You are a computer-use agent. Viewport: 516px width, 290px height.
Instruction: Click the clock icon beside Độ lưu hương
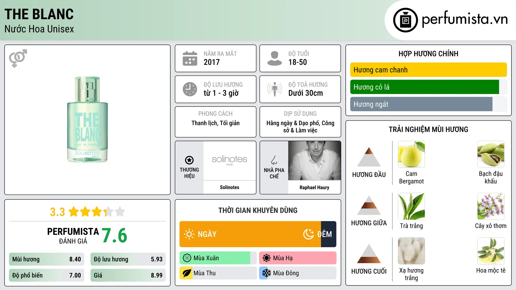click(x=190, y=89)
